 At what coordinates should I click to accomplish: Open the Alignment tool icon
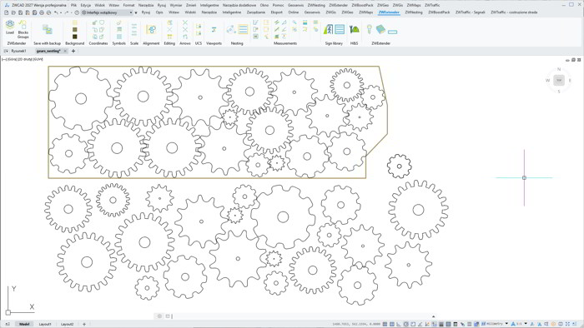coord(151,29)
